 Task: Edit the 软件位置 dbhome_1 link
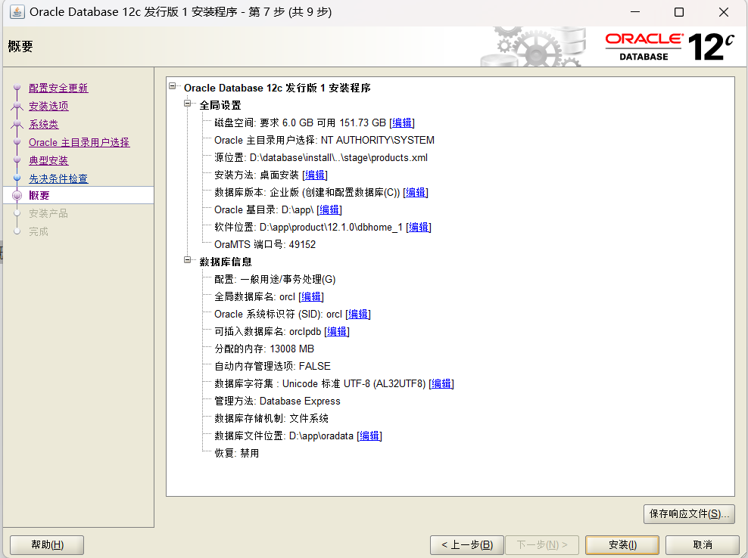[x=419, y=228]
